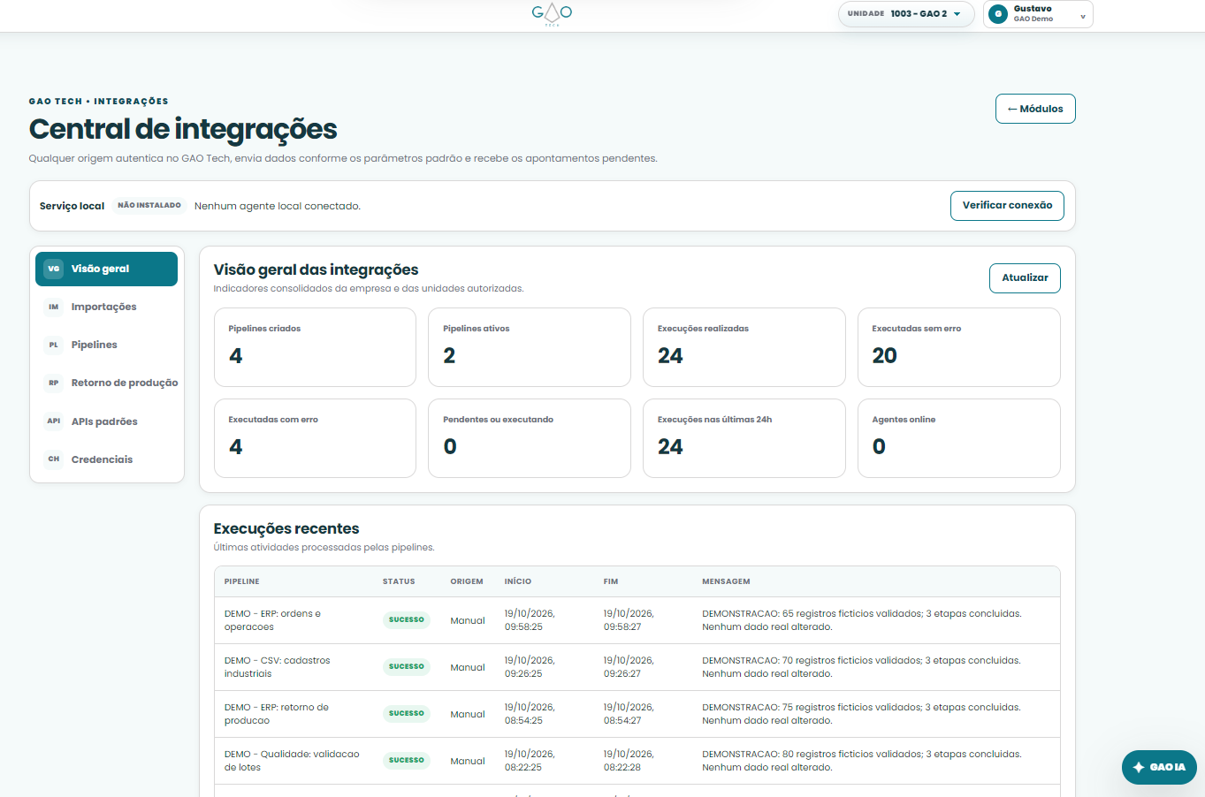
Task: Click the Executadas sem erro card
Action: (959, 347)
